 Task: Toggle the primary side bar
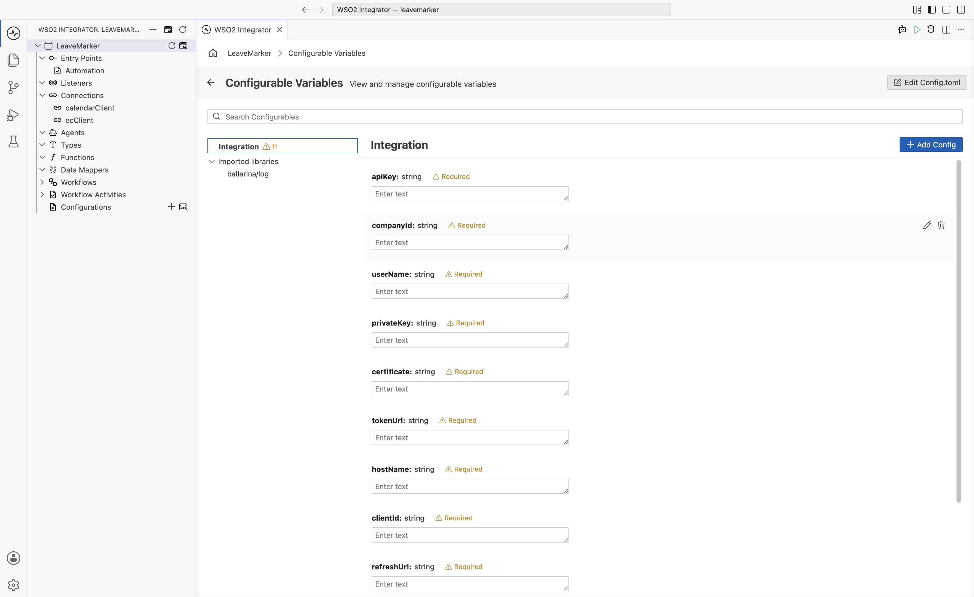coord(932,10)
